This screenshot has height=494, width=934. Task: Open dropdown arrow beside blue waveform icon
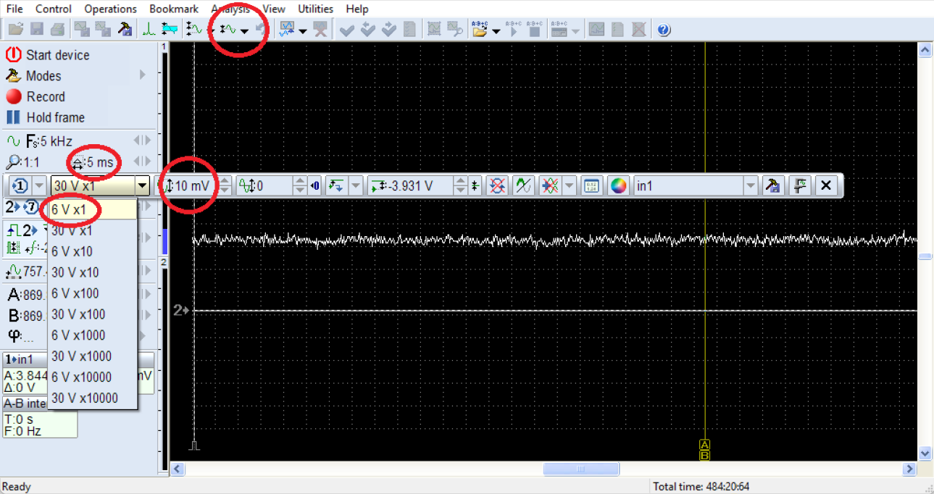pos(303,30)
